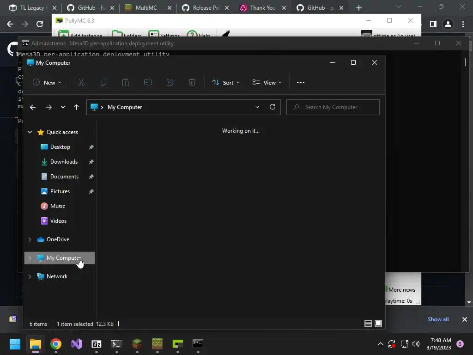Open OneDrive in navigation pane

(58, 239)
